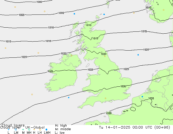The image size is (173, 134).
Task: Click the 'Cloud layers' title text
Action: coord(13,125)
